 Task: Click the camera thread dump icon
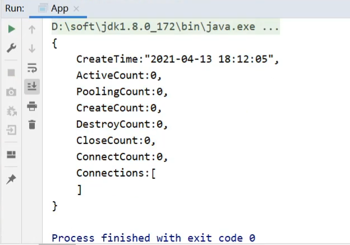point(12,93)
